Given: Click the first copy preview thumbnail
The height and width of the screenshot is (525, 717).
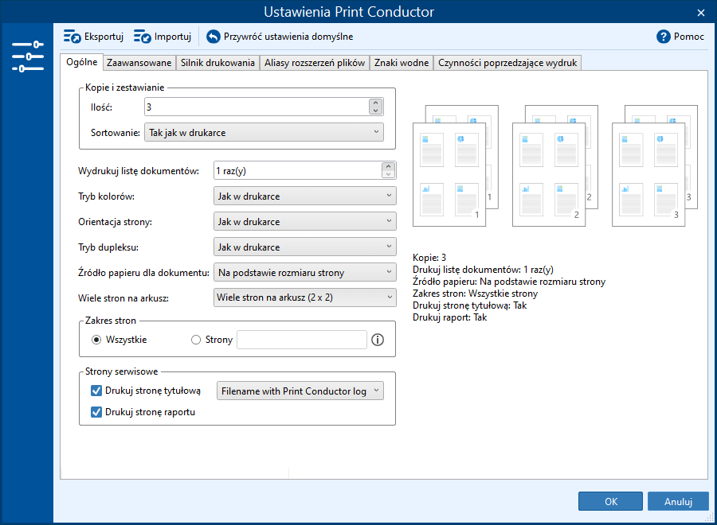Looking at the screenshot, I should tap(456, 165).
